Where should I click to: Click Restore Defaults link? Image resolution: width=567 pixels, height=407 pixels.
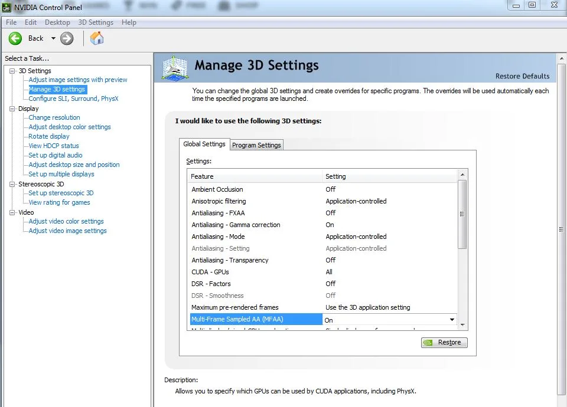click(x=522, y=76)
